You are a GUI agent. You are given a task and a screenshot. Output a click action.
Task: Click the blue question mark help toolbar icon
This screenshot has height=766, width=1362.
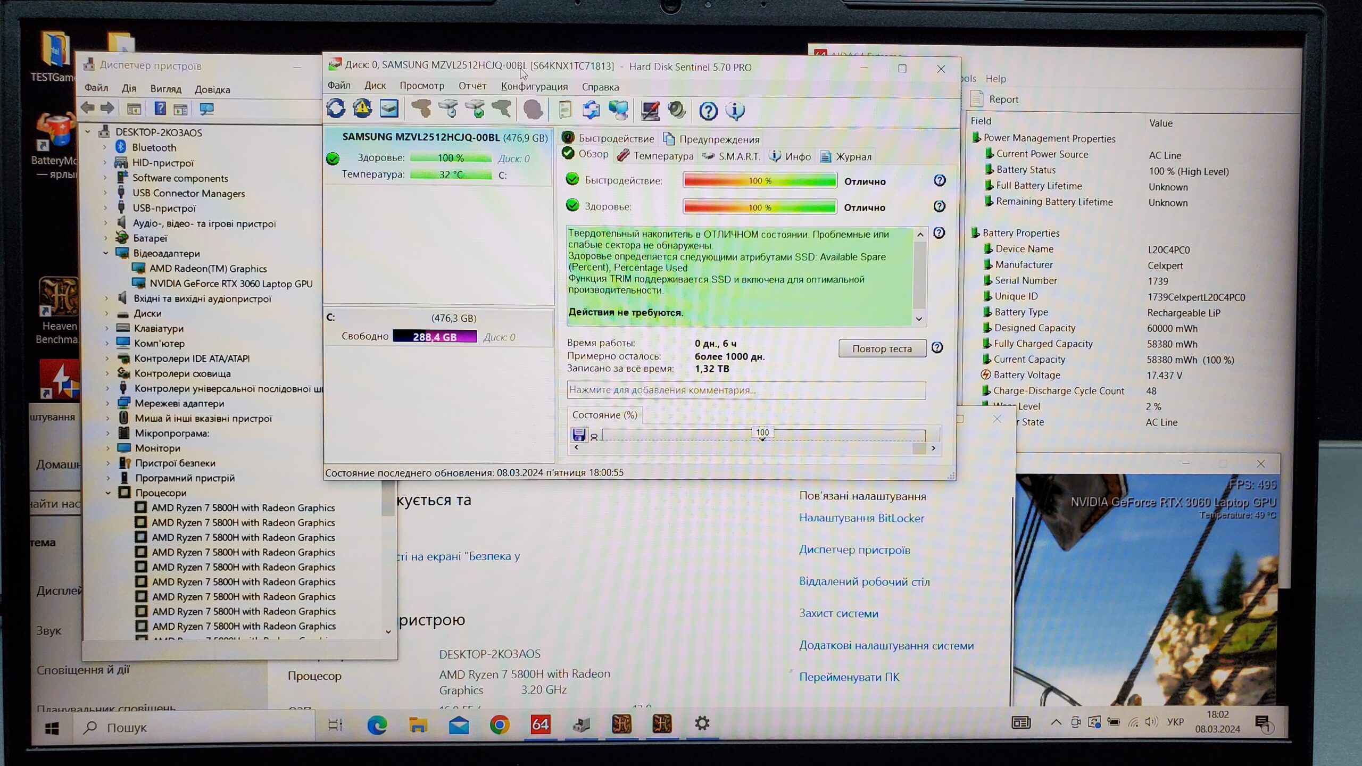(708, 111)
